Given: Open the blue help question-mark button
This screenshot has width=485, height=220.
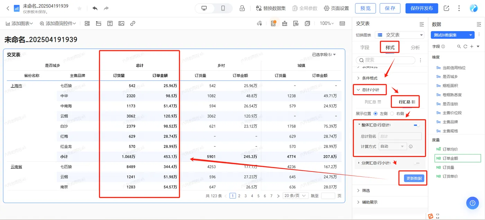Looking at the screenshot, I should (x=473, y=203).
